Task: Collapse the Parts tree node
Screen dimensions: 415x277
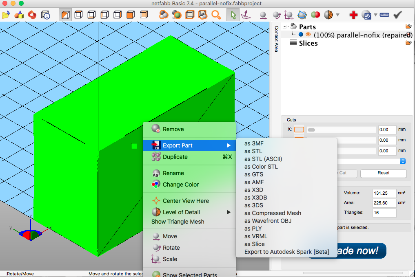Action: pos(285,26)
